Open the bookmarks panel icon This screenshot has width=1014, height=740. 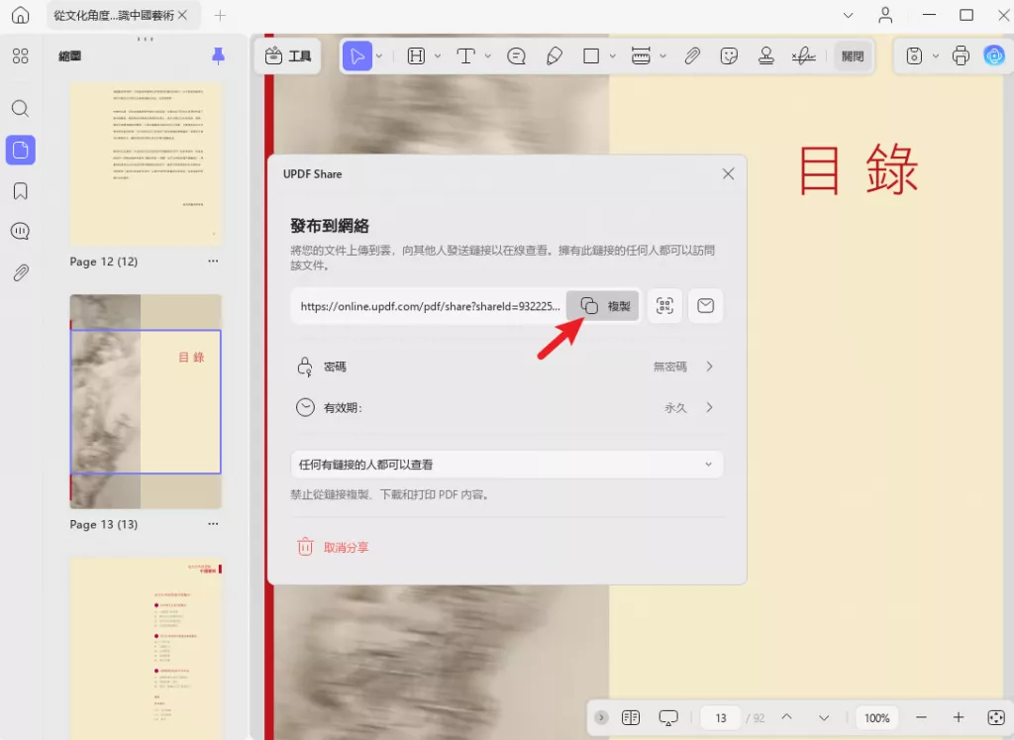coord(21,191)
